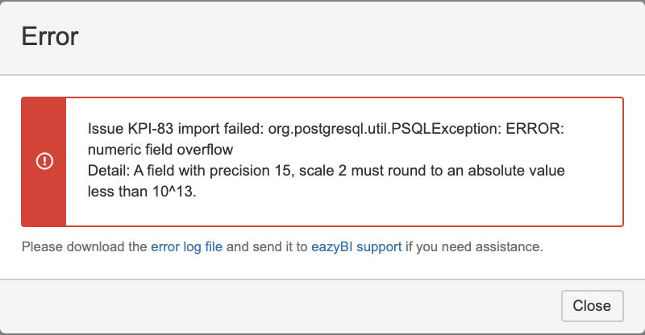645x335 pixels.
Task: Click the 'import failed:' text
Action: [x=221, y=129]
